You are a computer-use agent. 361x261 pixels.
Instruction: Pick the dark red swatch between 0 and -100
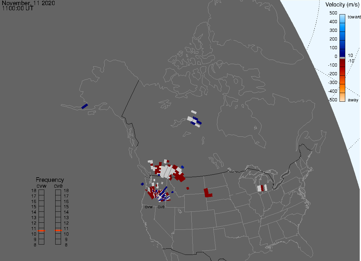coord(342,63)
